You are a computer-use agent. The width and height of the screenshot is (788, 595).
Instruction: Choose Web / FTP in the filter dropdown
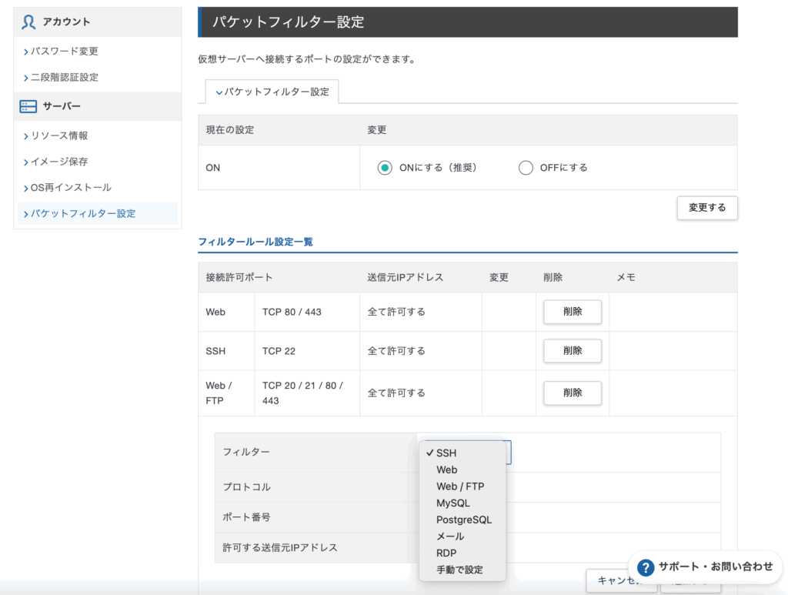[x=462, y=486]
